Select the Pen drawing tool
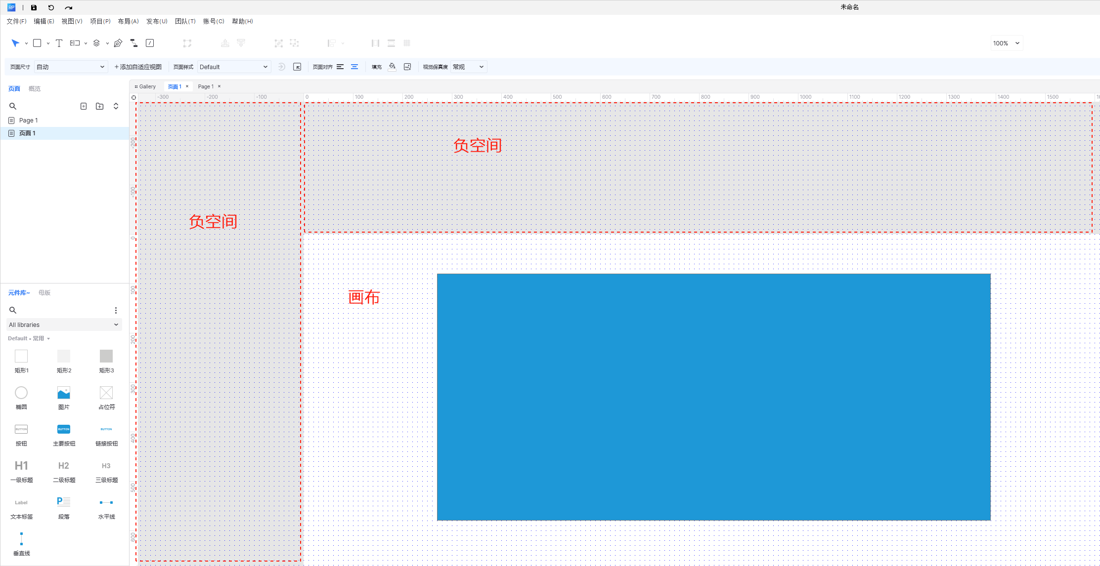 tap(118, 43)
